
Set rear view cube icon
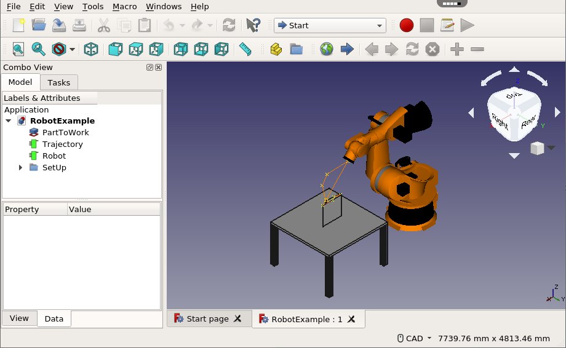180,49
